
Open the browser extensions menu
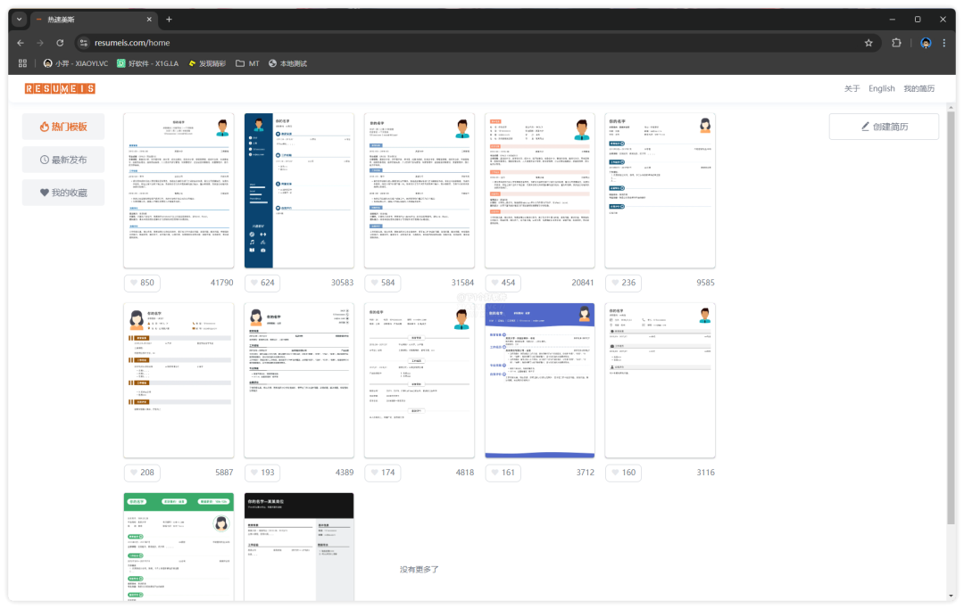point(896,43)
